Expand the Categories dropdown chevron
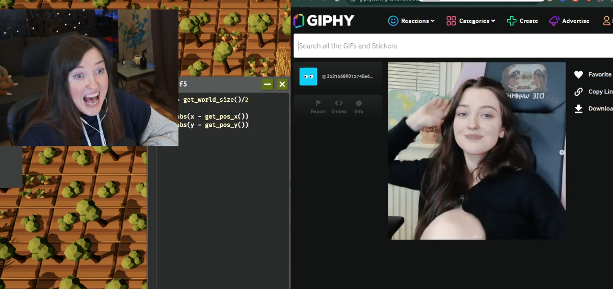The height and width of the screenshot is (289, 613). coord(493,21)
